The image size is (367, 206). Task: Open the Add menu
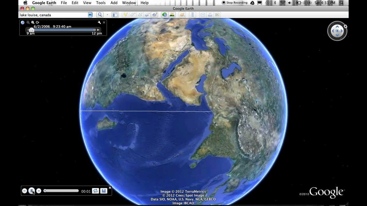tap(114, 3)
